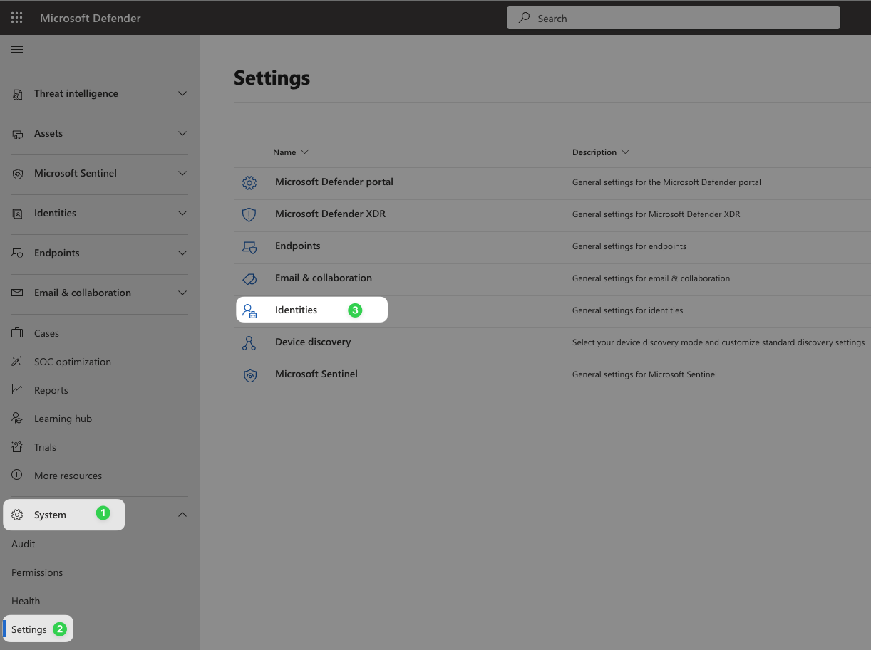Viewport: 871px width, 650px height.
Task: Click the System gear icon in sidebar
Action: pyautogui.click(x=18, y=515)
